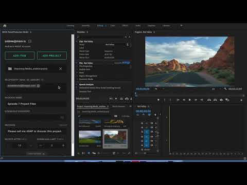Screen dimensions: 247x185
Task: Switch to Effects workspace
Action: 125,26
